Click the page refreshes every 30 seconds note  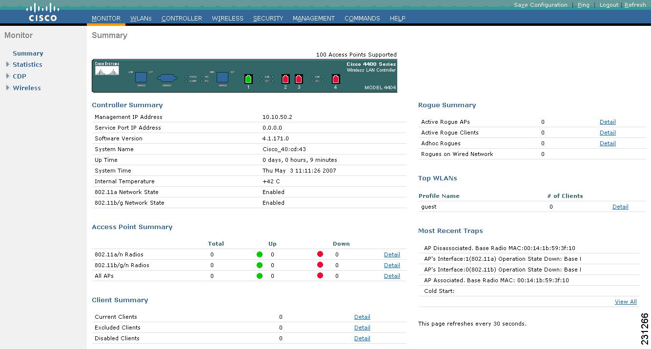pos(472,324)
